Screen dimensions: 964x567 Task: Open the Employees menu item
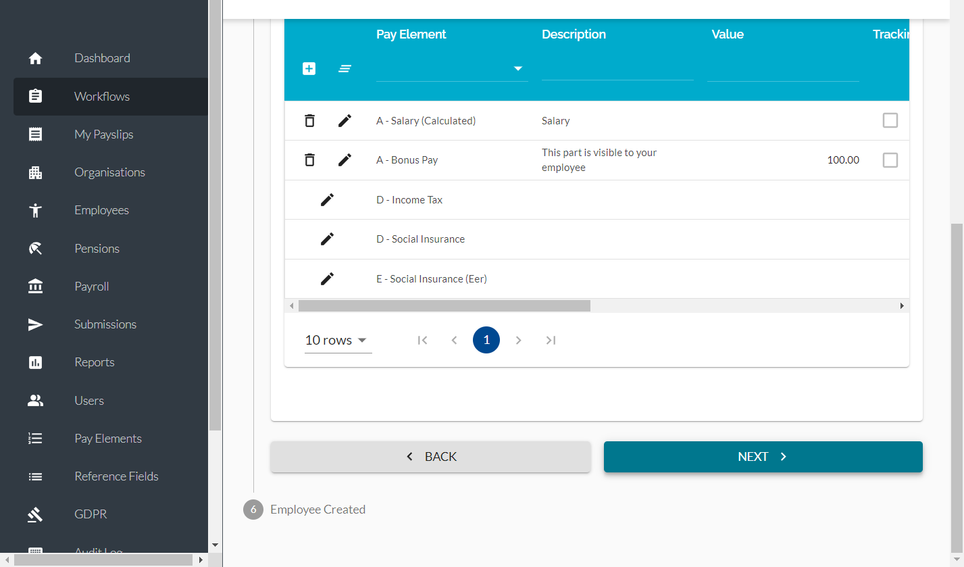111,210
